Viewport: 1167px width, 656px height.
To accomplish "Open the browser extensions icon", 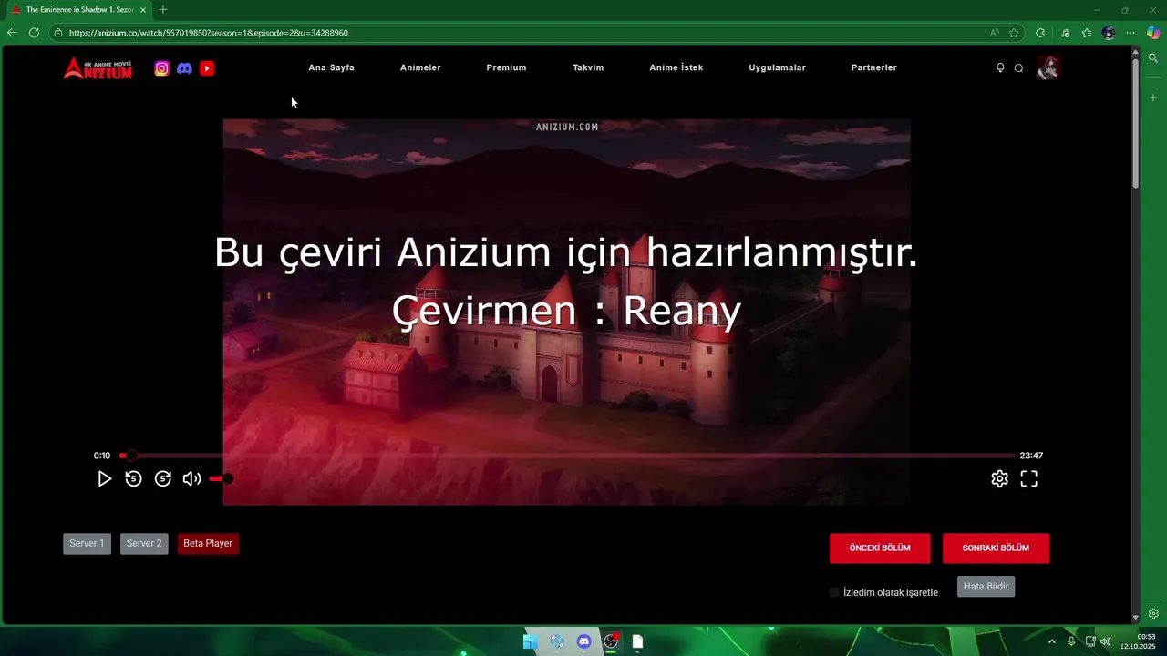I will 1040,33.
